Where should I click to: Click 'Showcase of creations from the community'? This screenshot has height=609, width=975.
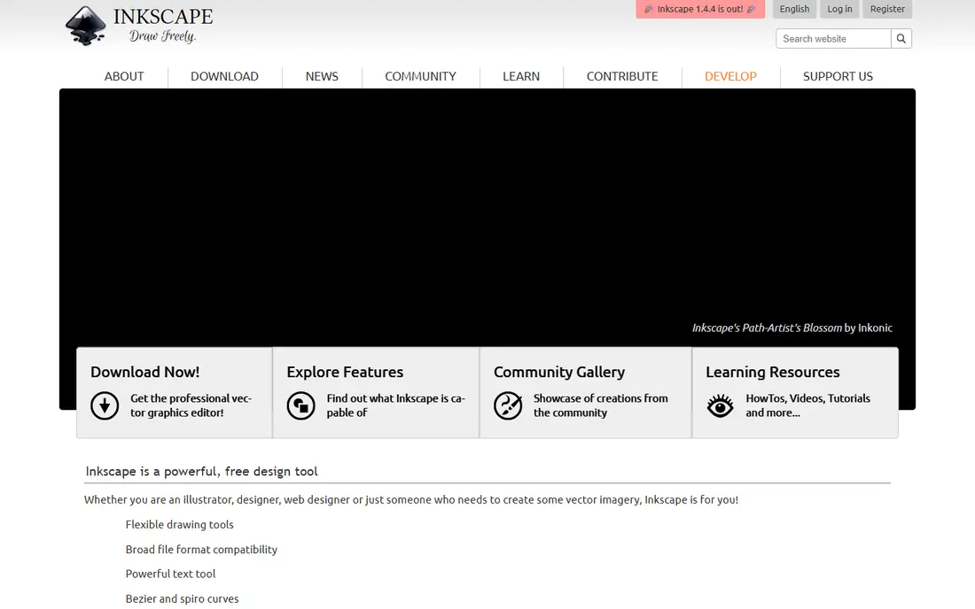click(601, 405)
